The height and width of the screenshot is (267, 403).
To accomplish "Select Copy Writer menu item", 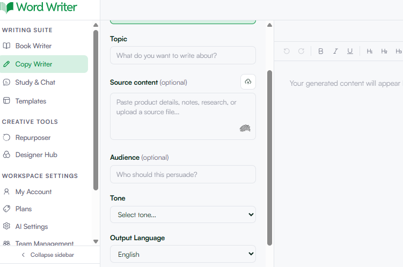I will pos(44,64).
